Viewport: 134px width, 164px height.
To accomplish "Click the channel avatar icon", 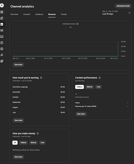I will click(x=2, y=5).
